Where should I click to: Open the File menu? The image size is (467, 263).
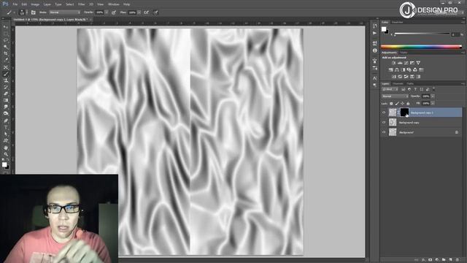click(x=15, y=4)
